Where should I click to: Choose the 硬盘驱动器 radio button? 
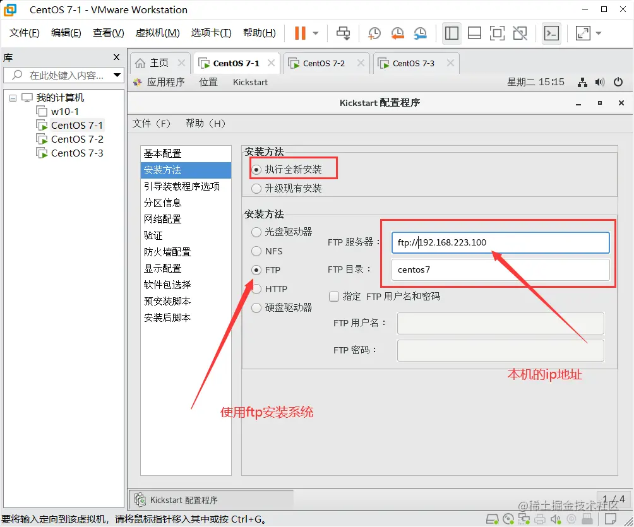(256, 308)
